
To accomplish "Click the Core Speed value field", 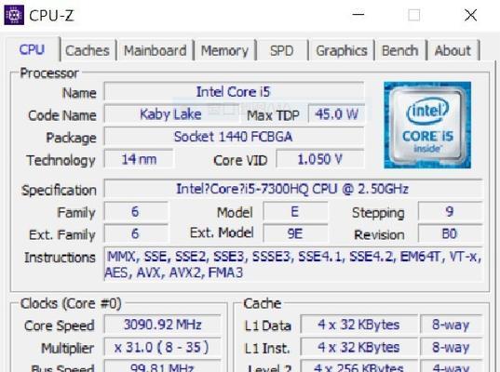I will click(162, 325).
